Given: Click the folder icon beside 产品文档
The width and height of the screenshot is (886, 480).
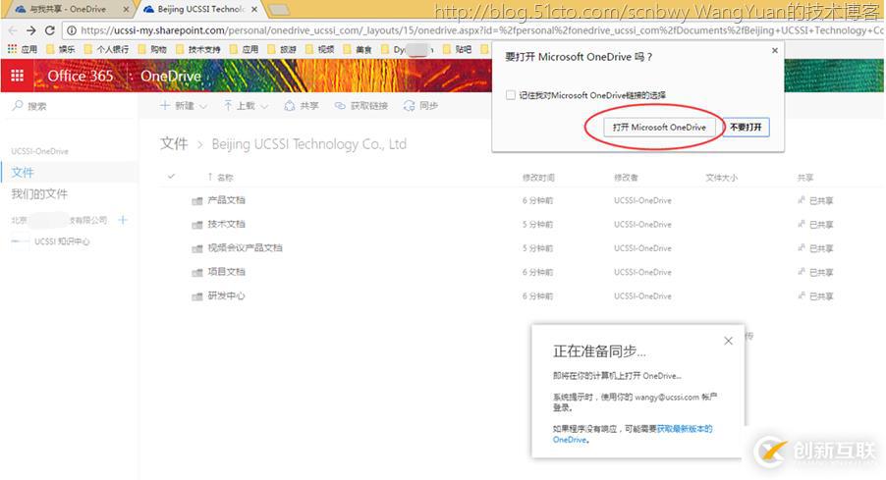Looking at the screenshot, I should pyautogui.click(x=197, y=201).
